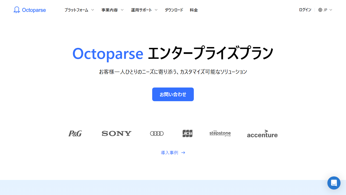
Task: Click the stepstone group logo
Action: (x=220, y=133)
